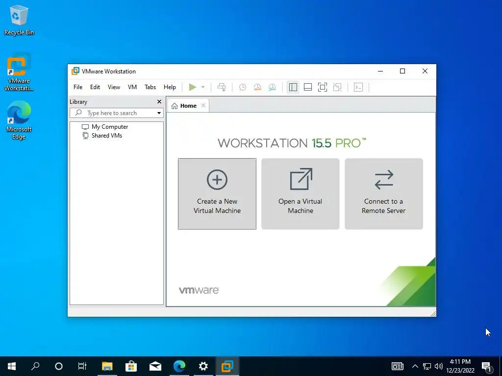The height and width of the screenshot is (376, 502).
Task: Click the Unity mode toolbar icon
Action: click(x=337, y=87)
